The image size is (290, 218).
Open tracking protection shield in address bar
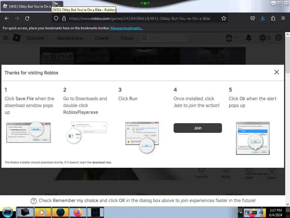(56, 18)
